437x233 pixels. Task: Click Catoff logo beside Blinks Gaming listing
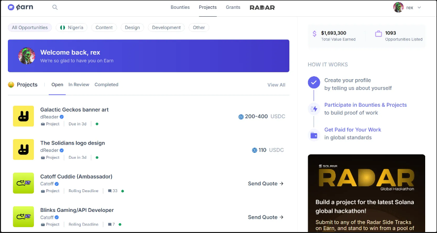[x=23, y=217]
